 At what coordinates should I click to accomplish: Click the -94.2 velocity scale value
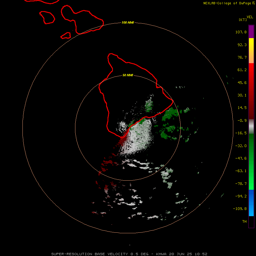[241, 196]
